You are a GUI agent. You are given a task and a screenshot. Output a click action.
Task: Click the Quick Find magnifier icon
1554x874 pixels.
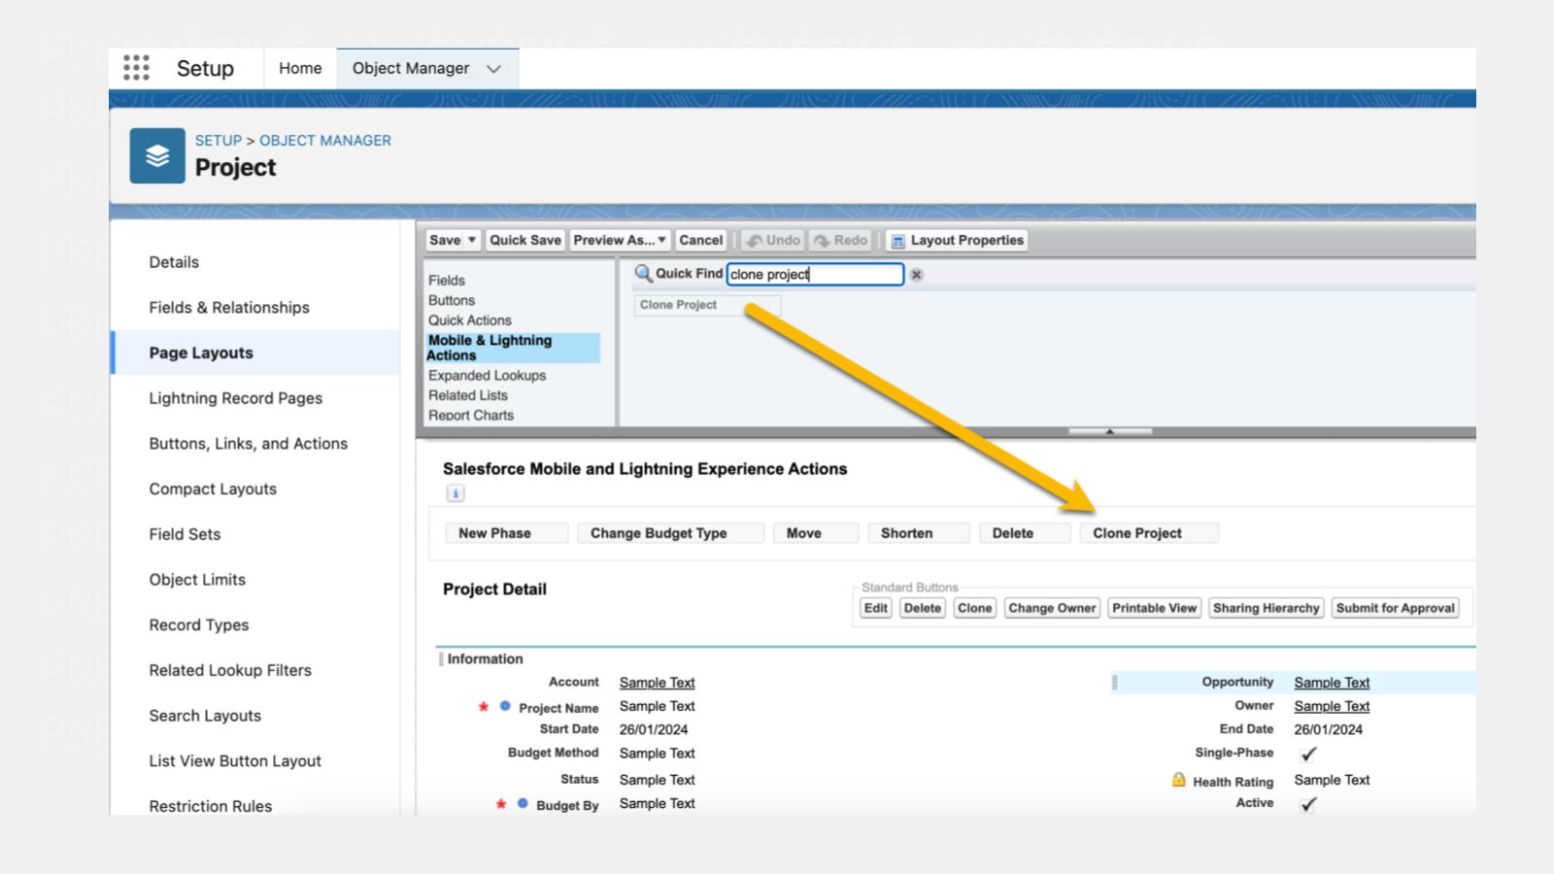click(x=643, y=274)
